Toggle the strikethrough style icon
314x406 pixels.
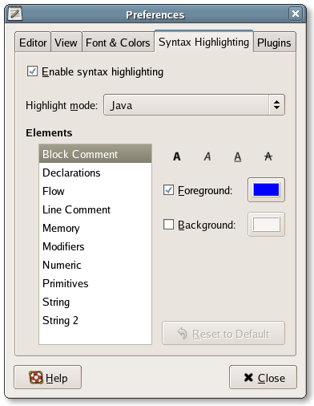point(268,156)
